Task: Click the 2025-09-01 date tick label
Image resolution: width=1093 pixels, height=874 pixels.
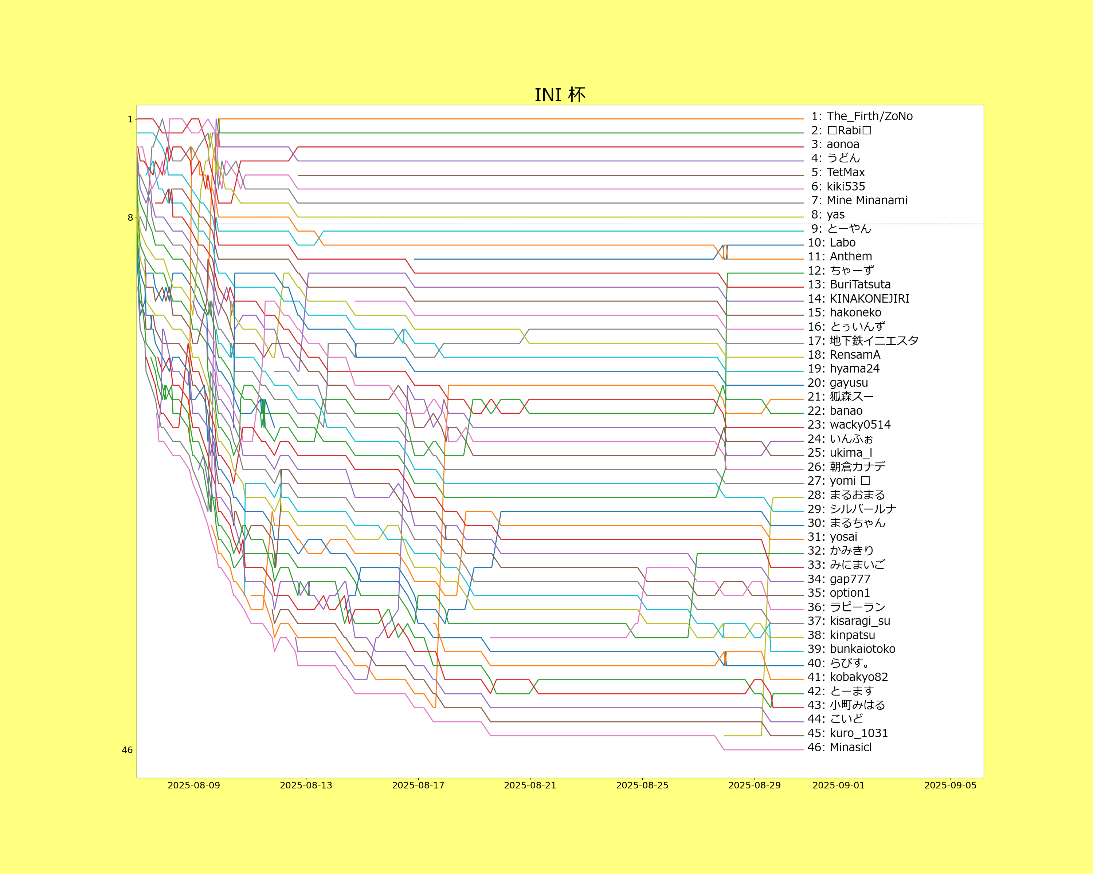Action: pyautogui.click(x=838, y=786)
